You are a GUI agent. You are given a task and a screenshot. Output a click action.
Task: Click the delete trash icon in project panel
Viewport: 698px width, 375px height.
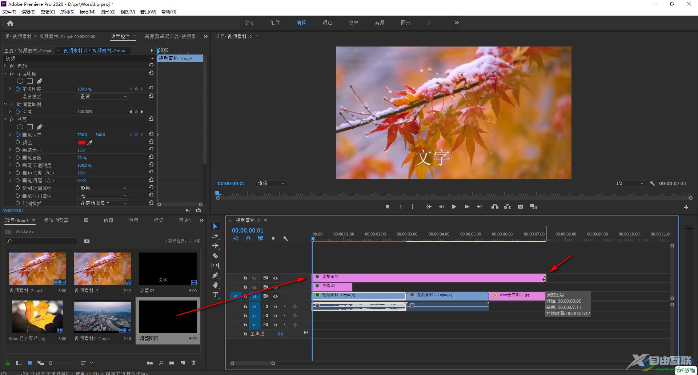pyautogui.click(x=194, y=363)
